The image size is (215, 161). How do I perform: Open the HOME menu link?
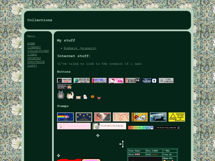[x=31, y=44]
